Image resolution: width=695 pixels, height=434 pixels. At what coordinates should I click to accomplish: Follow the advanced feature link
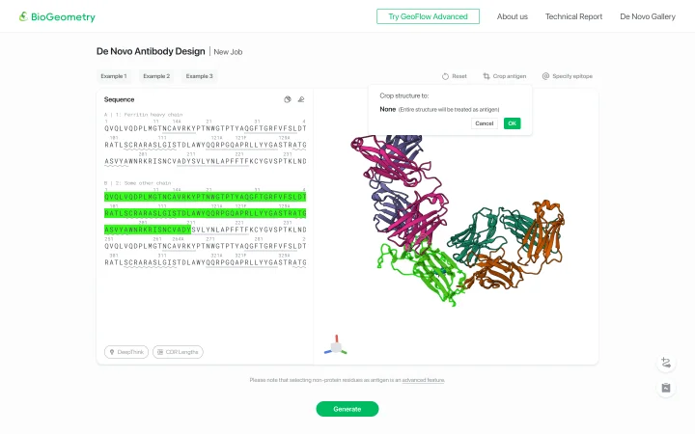(x=423, y=380)
